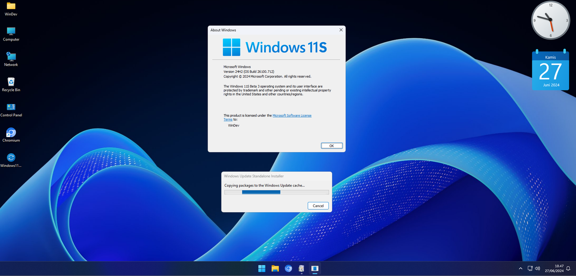Open the Control Panel desktop icon
The height and width of the screenshot is (276, 576).
[11, 109]
